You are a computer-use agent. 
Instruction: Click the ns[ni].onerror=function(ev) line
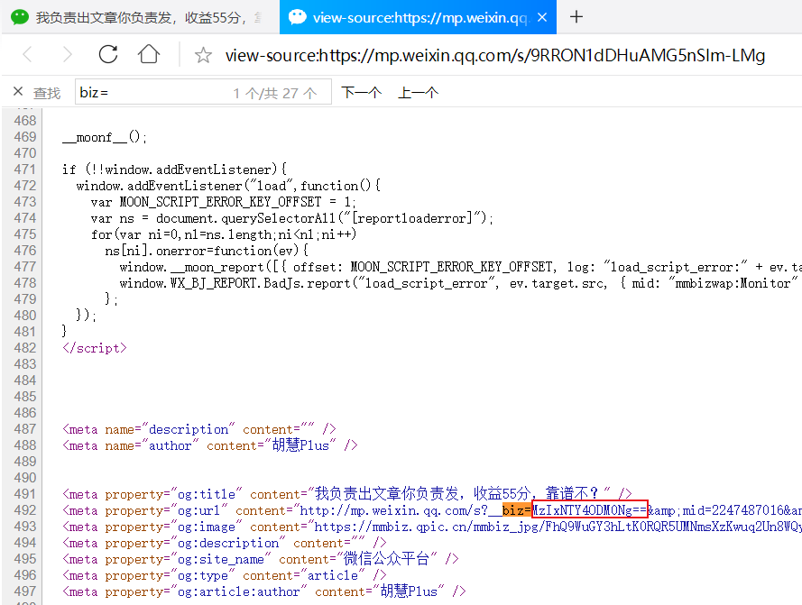(207, 251)
